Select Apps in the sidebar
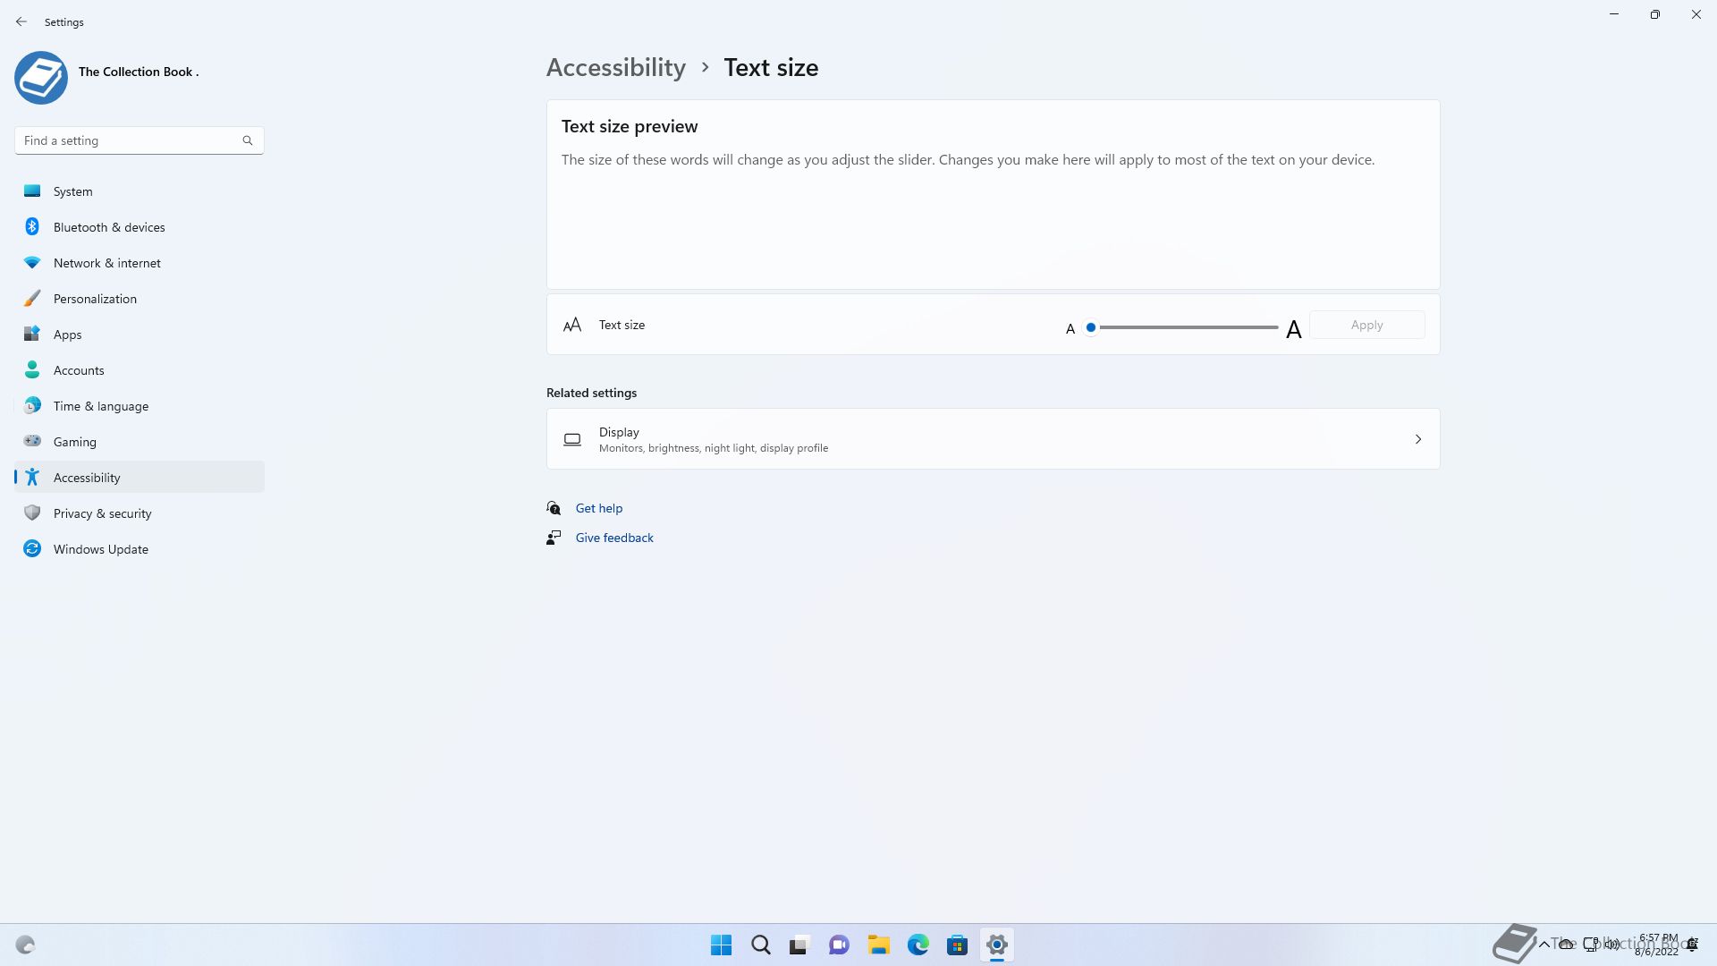Viewport: 1717px width, 966px height. point(67,335)
